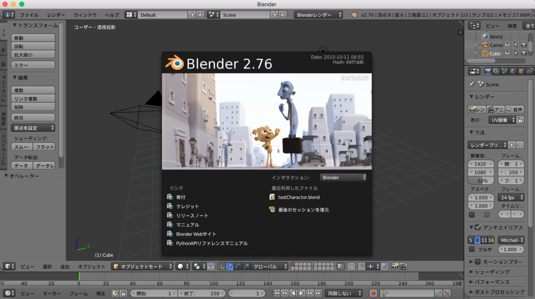This screenshot has width=535, height=299.
Task: Select the rotate manipulator arc icon
Action: [238, 267]
